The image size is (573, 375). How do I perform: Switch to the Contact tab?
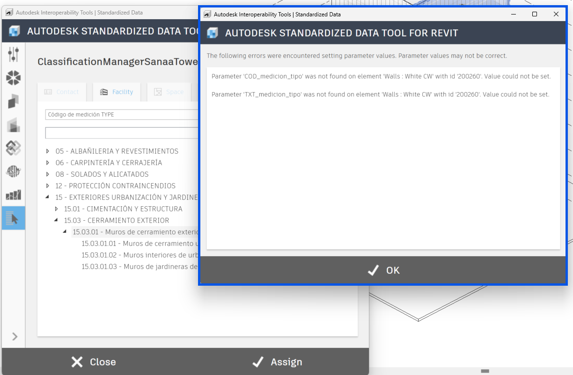tap(62, 92)
